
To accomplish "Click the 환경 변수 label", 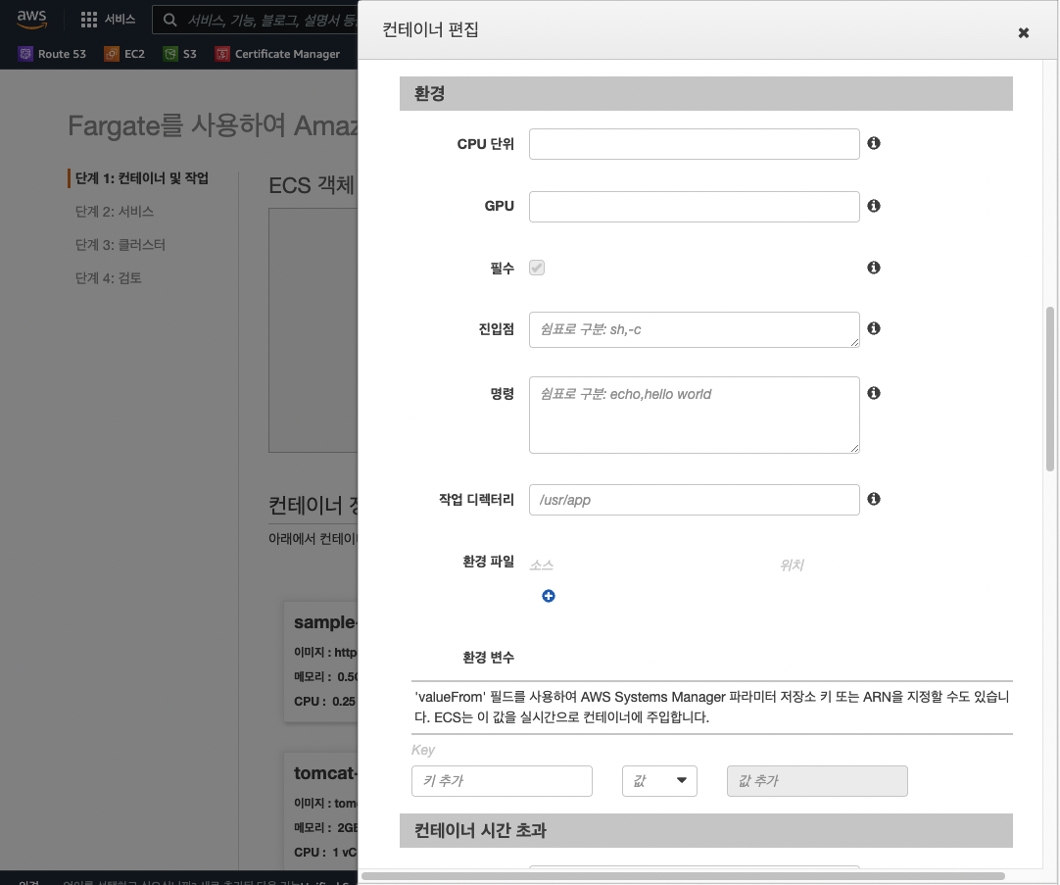I will (488, 658).
